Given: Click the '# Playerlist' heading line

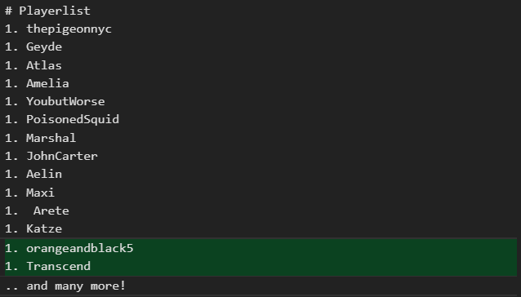Looking at the screenshot, I should (x=47, y=11).
